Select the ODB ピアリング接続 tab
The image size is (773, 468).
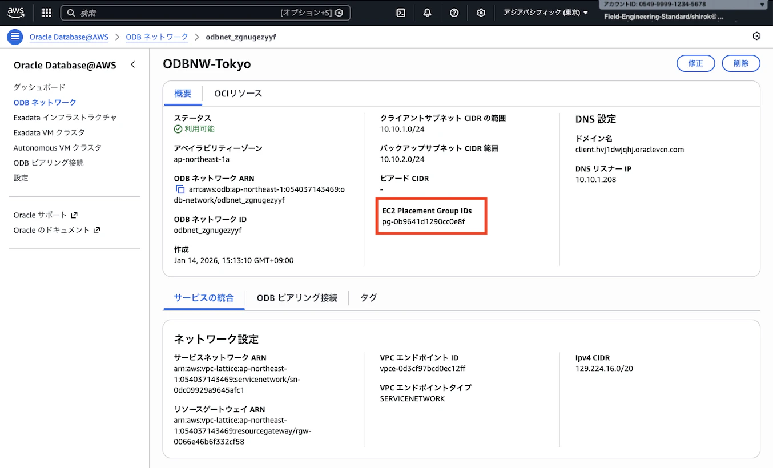coord(297,298)
